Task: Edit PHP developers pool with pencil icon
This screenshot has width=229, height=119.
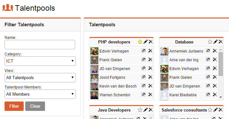Action: coord(145,42)
